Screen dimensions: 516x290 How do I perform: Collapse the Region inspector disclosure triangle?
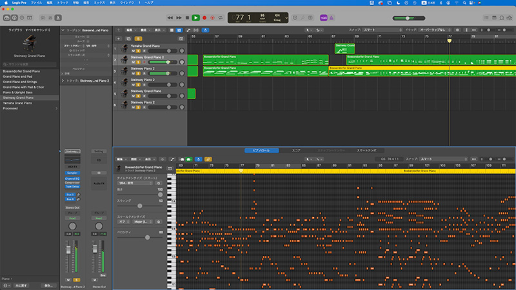(x=63, y=30)
